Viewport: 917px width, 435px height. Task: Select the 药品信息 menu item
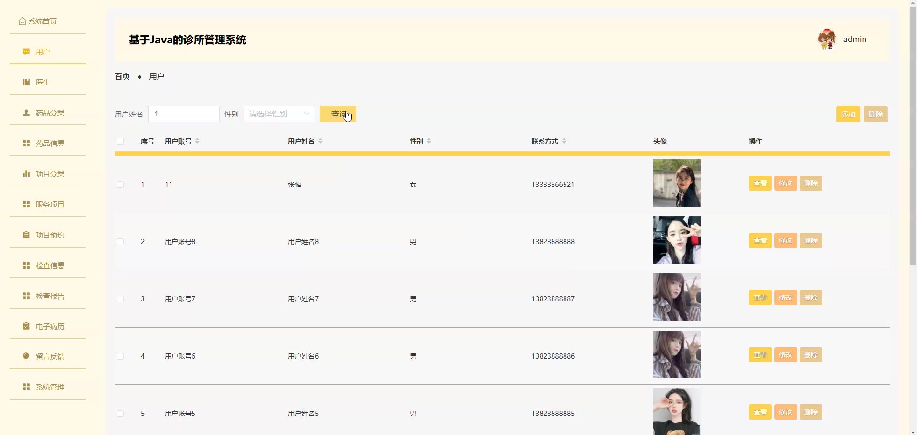(48, 143)
